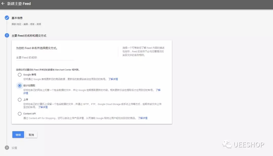
Task: Click the completed step checkmark icon
Action: click(7, 18)
